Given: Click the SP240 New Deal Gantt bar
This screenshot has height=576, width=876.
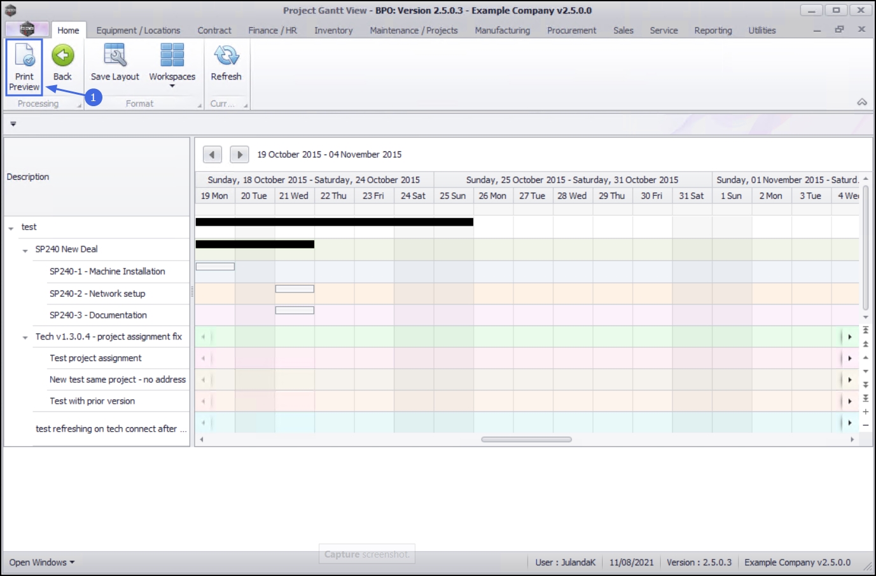Looking at the screenshot, I should pos(255,244).
